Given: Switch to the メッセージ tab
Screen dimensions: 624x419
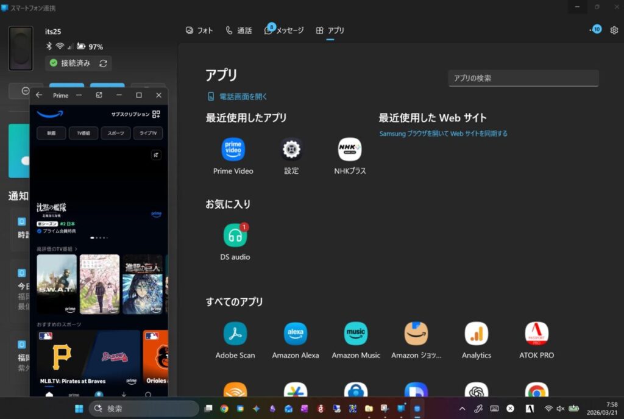Looking at the screenshot, I should pos(284,30).
